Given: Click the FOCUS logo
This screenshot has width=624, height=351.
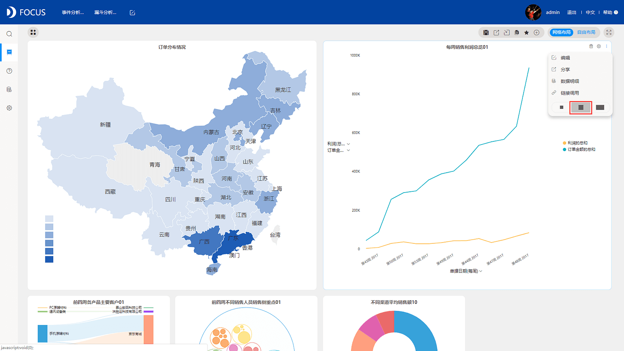Looking at the screenshot, I should click(x=26, y=12).
